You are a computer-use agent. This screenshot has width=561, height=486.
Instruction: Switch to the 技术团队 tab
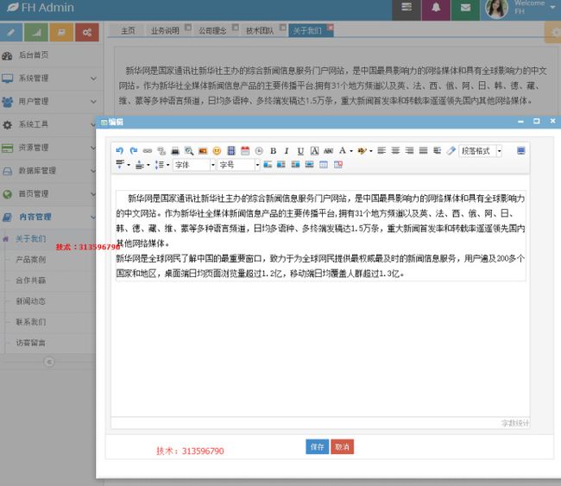point(260,31)
